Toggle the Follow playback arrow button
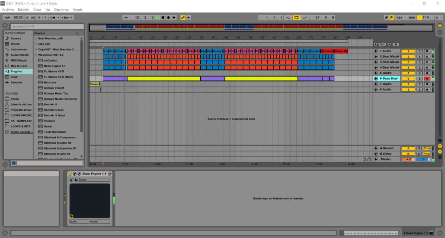Image resolution: width=445 pixels, height=238 pixels. click(x=126, y=17)
